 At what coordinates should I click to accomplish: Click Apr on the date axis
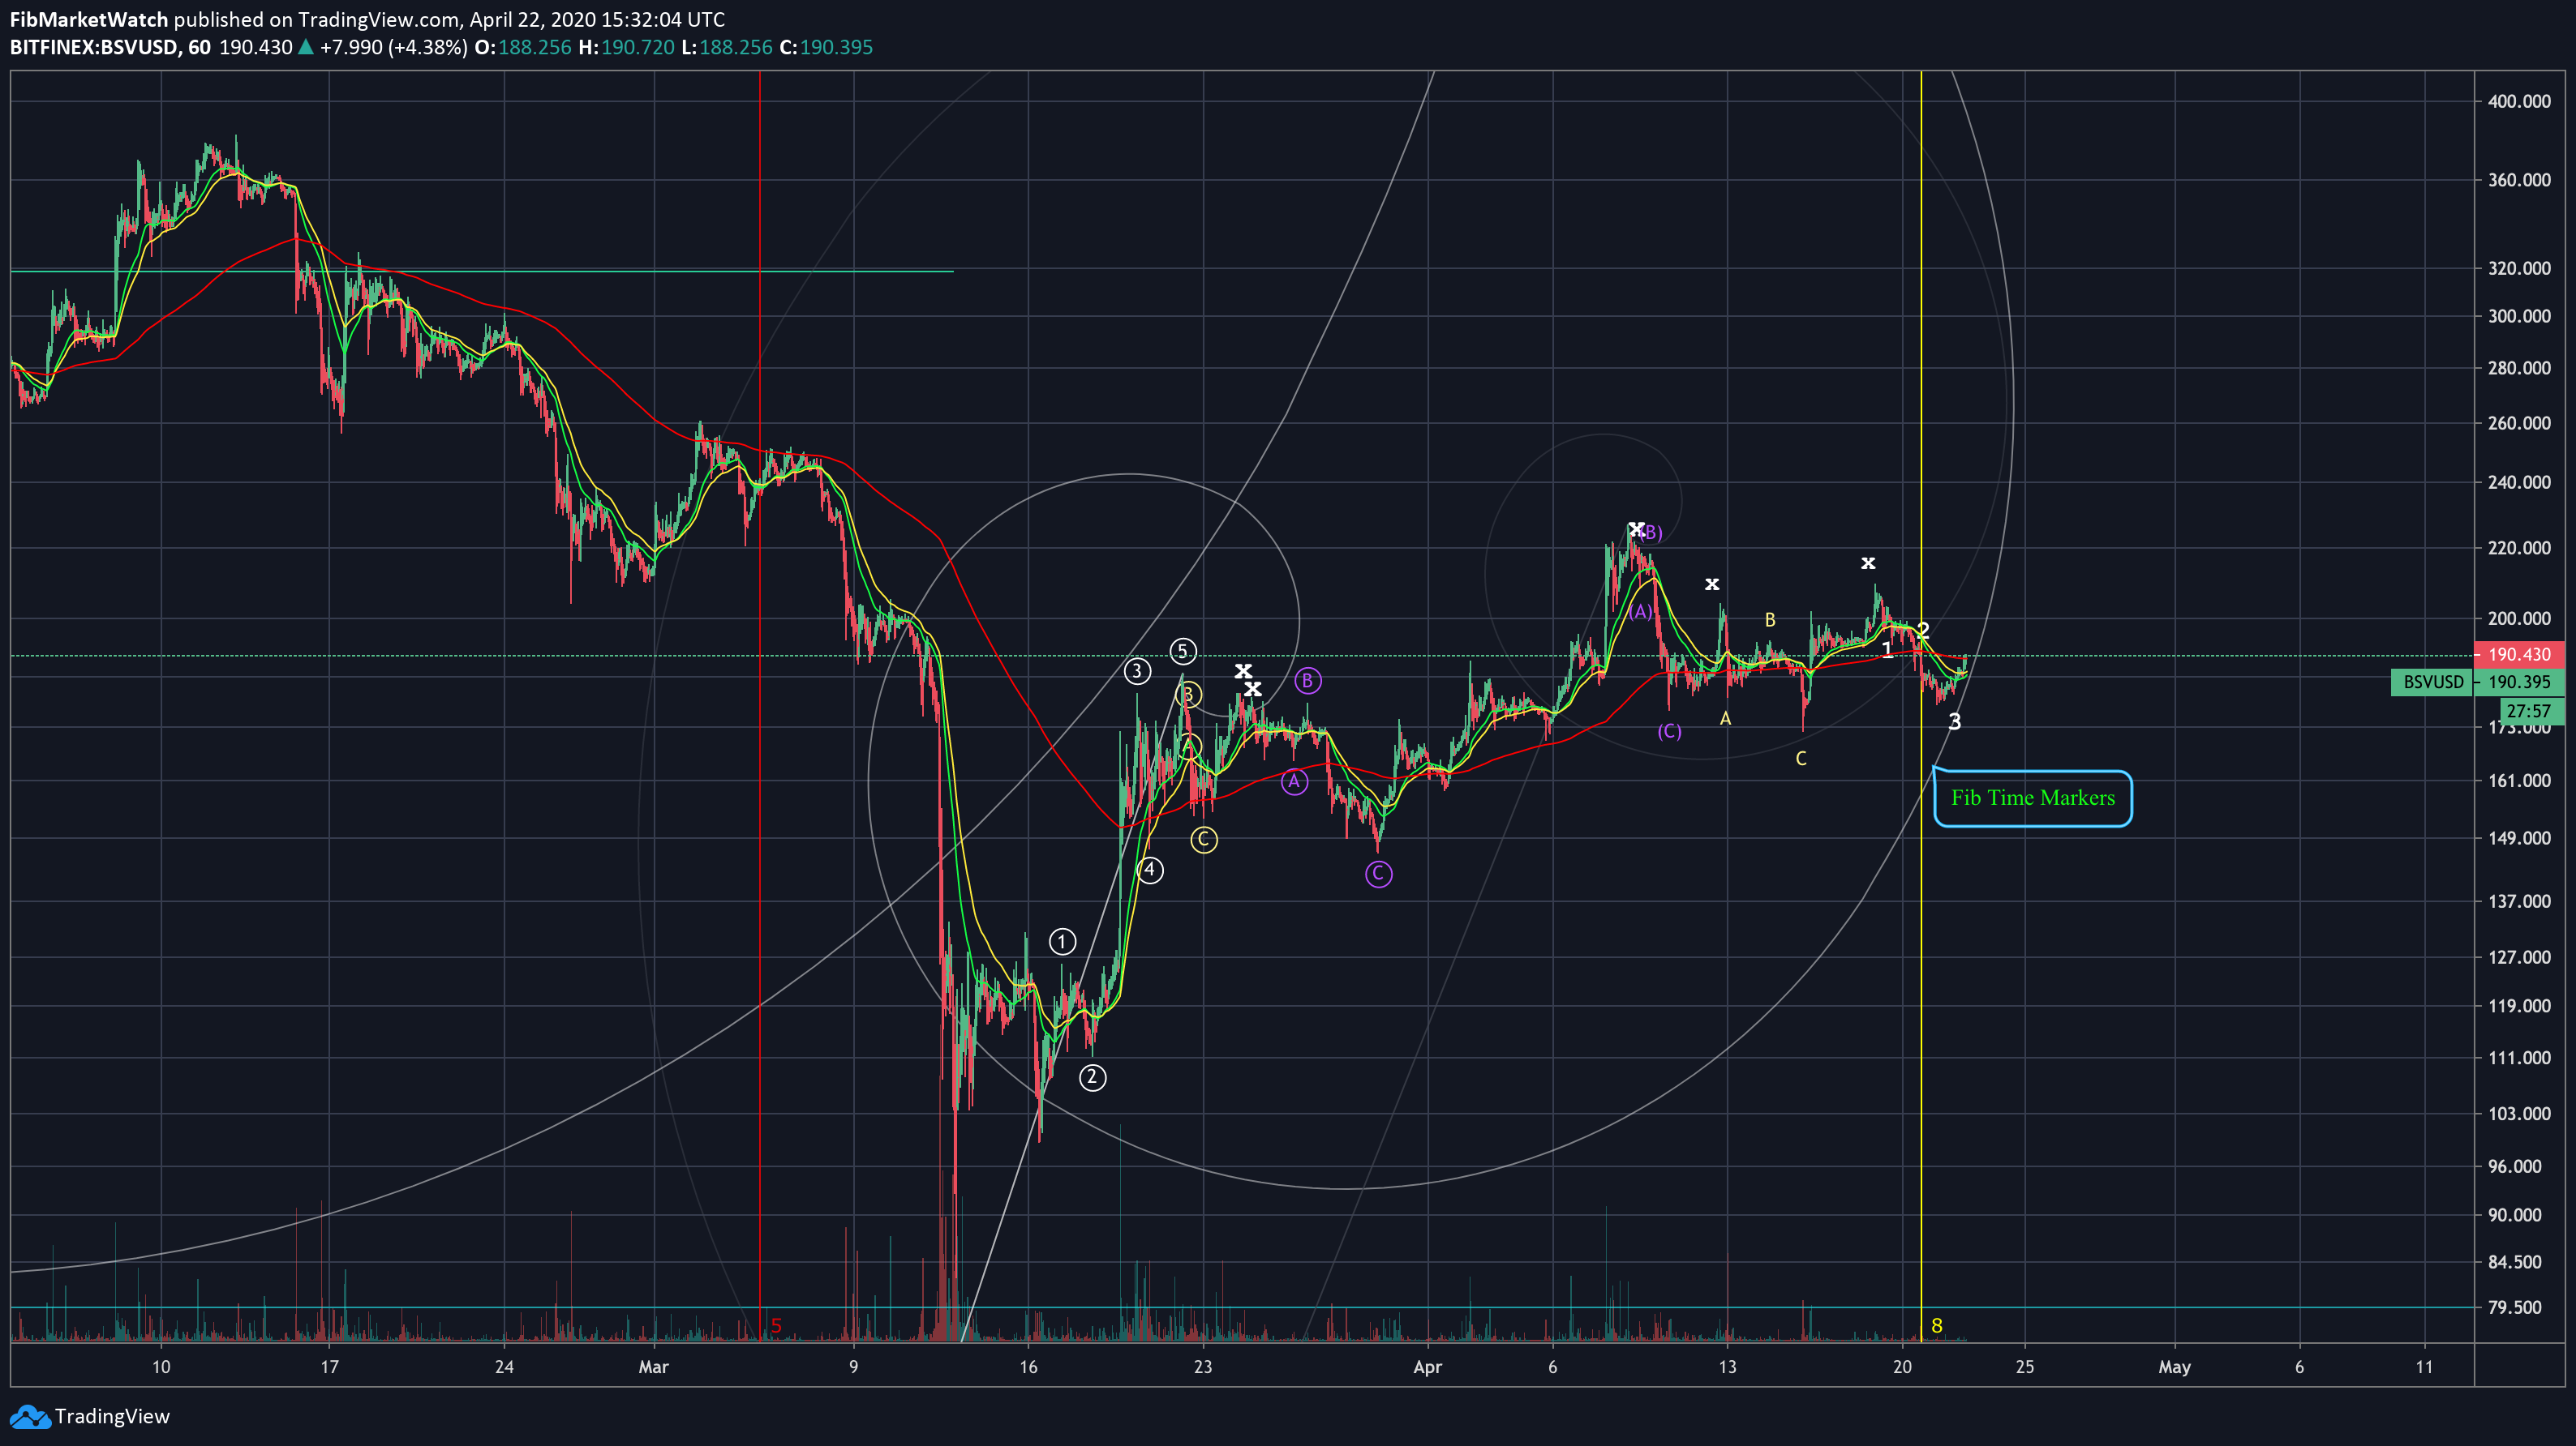(1427, 1367)
